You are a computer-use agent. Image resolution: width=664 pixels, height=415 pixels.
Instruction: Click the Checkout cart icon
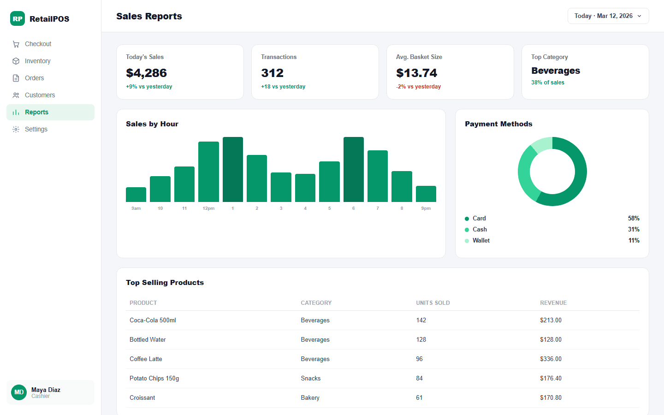tap(16, 44)
